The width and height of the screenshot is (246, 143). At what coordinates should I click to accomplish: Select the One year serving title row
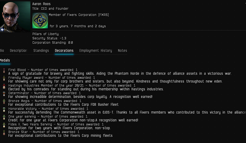[48, 117]
